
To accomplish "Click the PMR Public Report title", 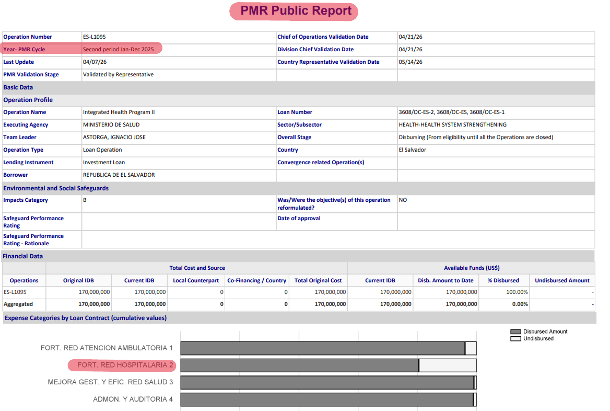I will (296, 10).
